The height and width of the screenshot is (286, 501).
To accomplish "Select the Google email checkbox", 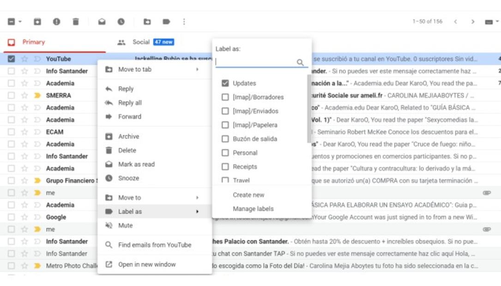I will (11, 217).
